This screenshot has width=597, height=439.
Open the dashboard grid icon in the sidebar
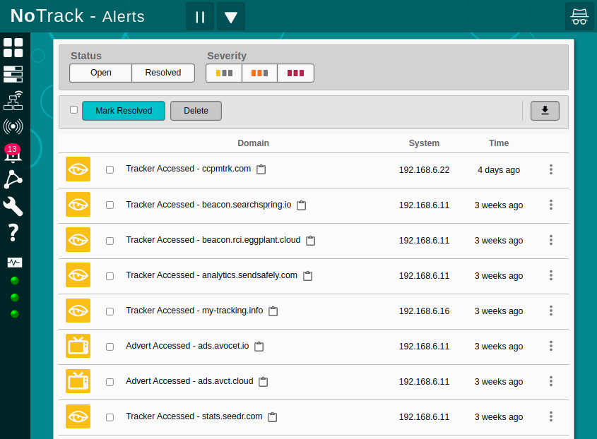(x=13, y=47)
